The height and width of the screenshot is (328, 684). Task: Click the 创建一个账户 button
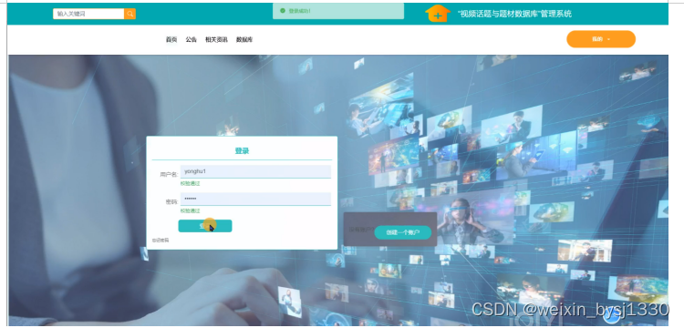point(402,232)
